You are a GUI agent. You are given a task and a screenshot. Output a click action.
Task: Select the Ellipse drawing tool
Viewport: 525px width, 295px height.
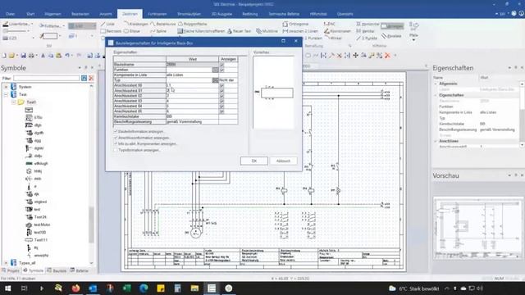pos(132,31)
